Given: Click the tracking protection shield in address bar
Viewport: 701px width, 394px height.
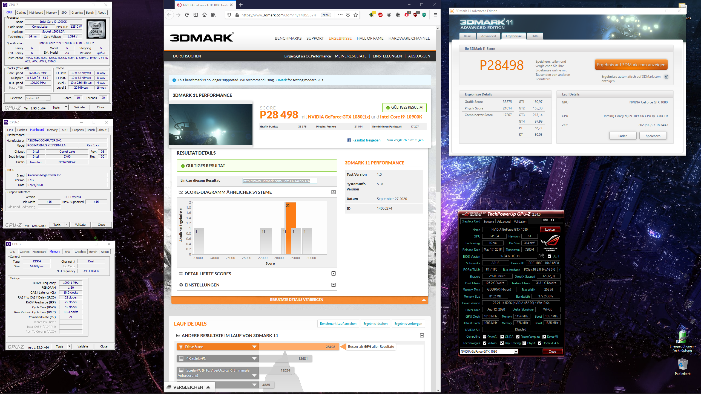Looking at the screenshot, I should [x=229, y=15].
